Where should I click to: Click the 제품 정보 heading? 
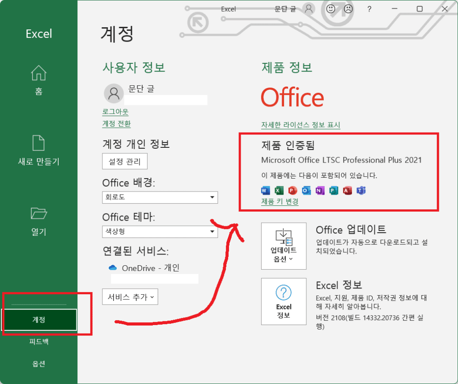coord(287,67)
